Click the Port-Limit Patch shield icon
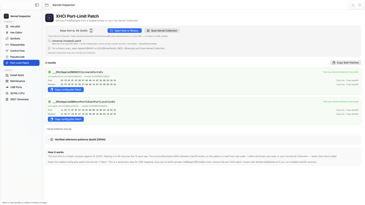365x205 pixels. coord(7,63)
